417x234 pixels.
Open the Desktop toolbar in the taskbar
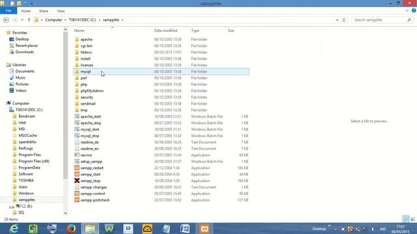[x=319, y=229]
